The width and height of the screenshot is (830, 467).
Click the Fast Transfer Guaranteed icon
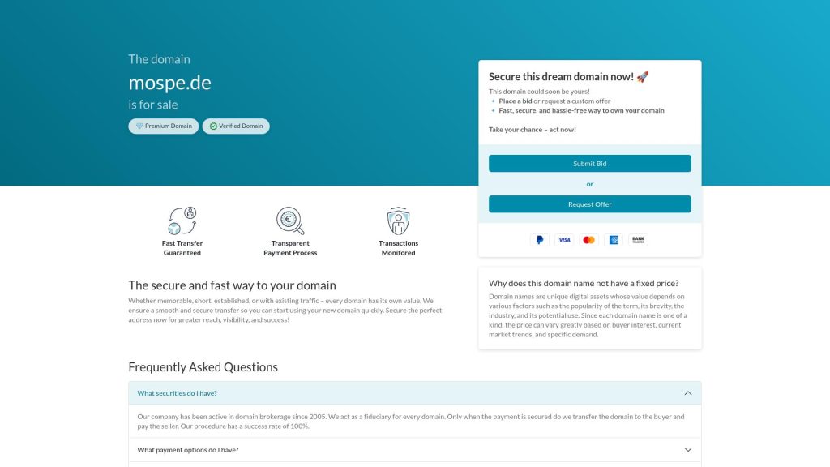[182, 221]
